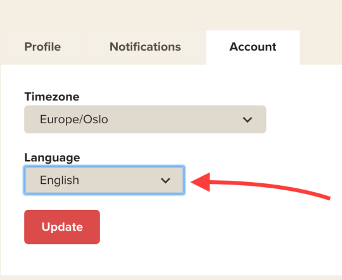Focus the highlighted English select box
Screen dimensions: 342x280
click(104, 180)
